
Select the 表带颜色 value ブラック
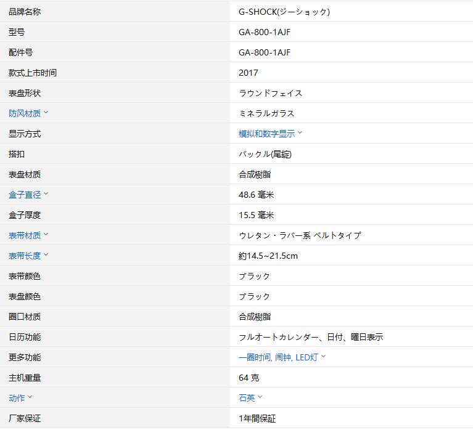[254, 277]
